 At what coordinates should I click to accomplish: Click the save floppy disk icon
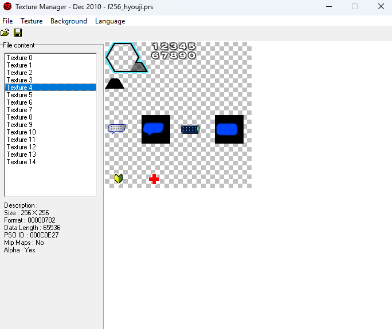click(18, 33)
